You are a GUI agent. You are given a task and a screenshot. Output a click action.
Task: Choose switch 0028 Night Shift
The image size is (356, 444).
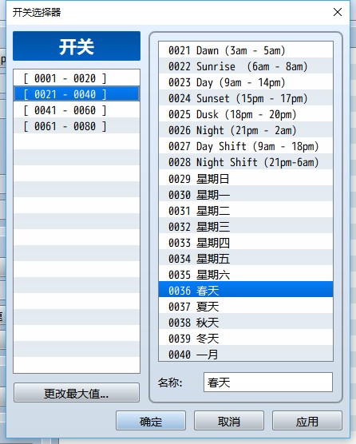[x=246, y=162]
